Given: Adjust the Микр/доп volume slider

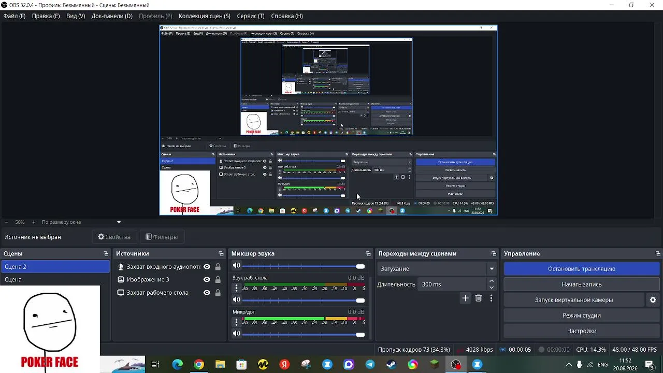Looking at the screenshot, I should [x=304, y=335].
